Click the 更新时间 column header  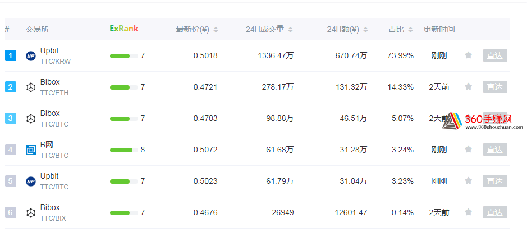[x=439, y=30]
